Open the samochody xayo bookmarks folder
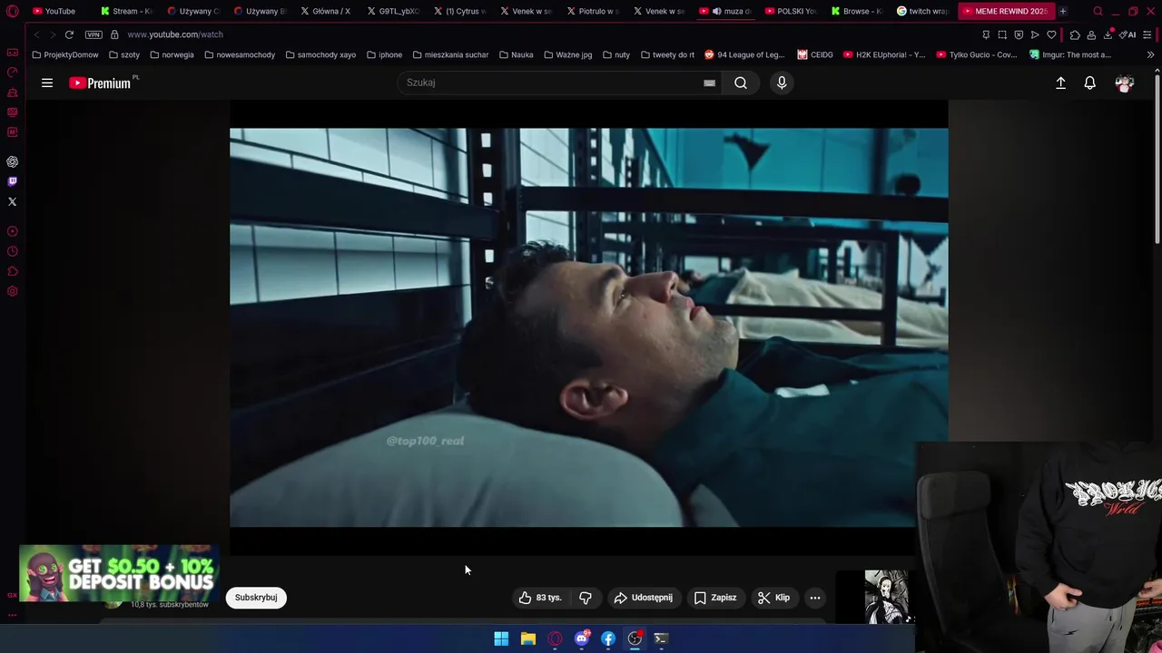 click(x=320, y=54)
